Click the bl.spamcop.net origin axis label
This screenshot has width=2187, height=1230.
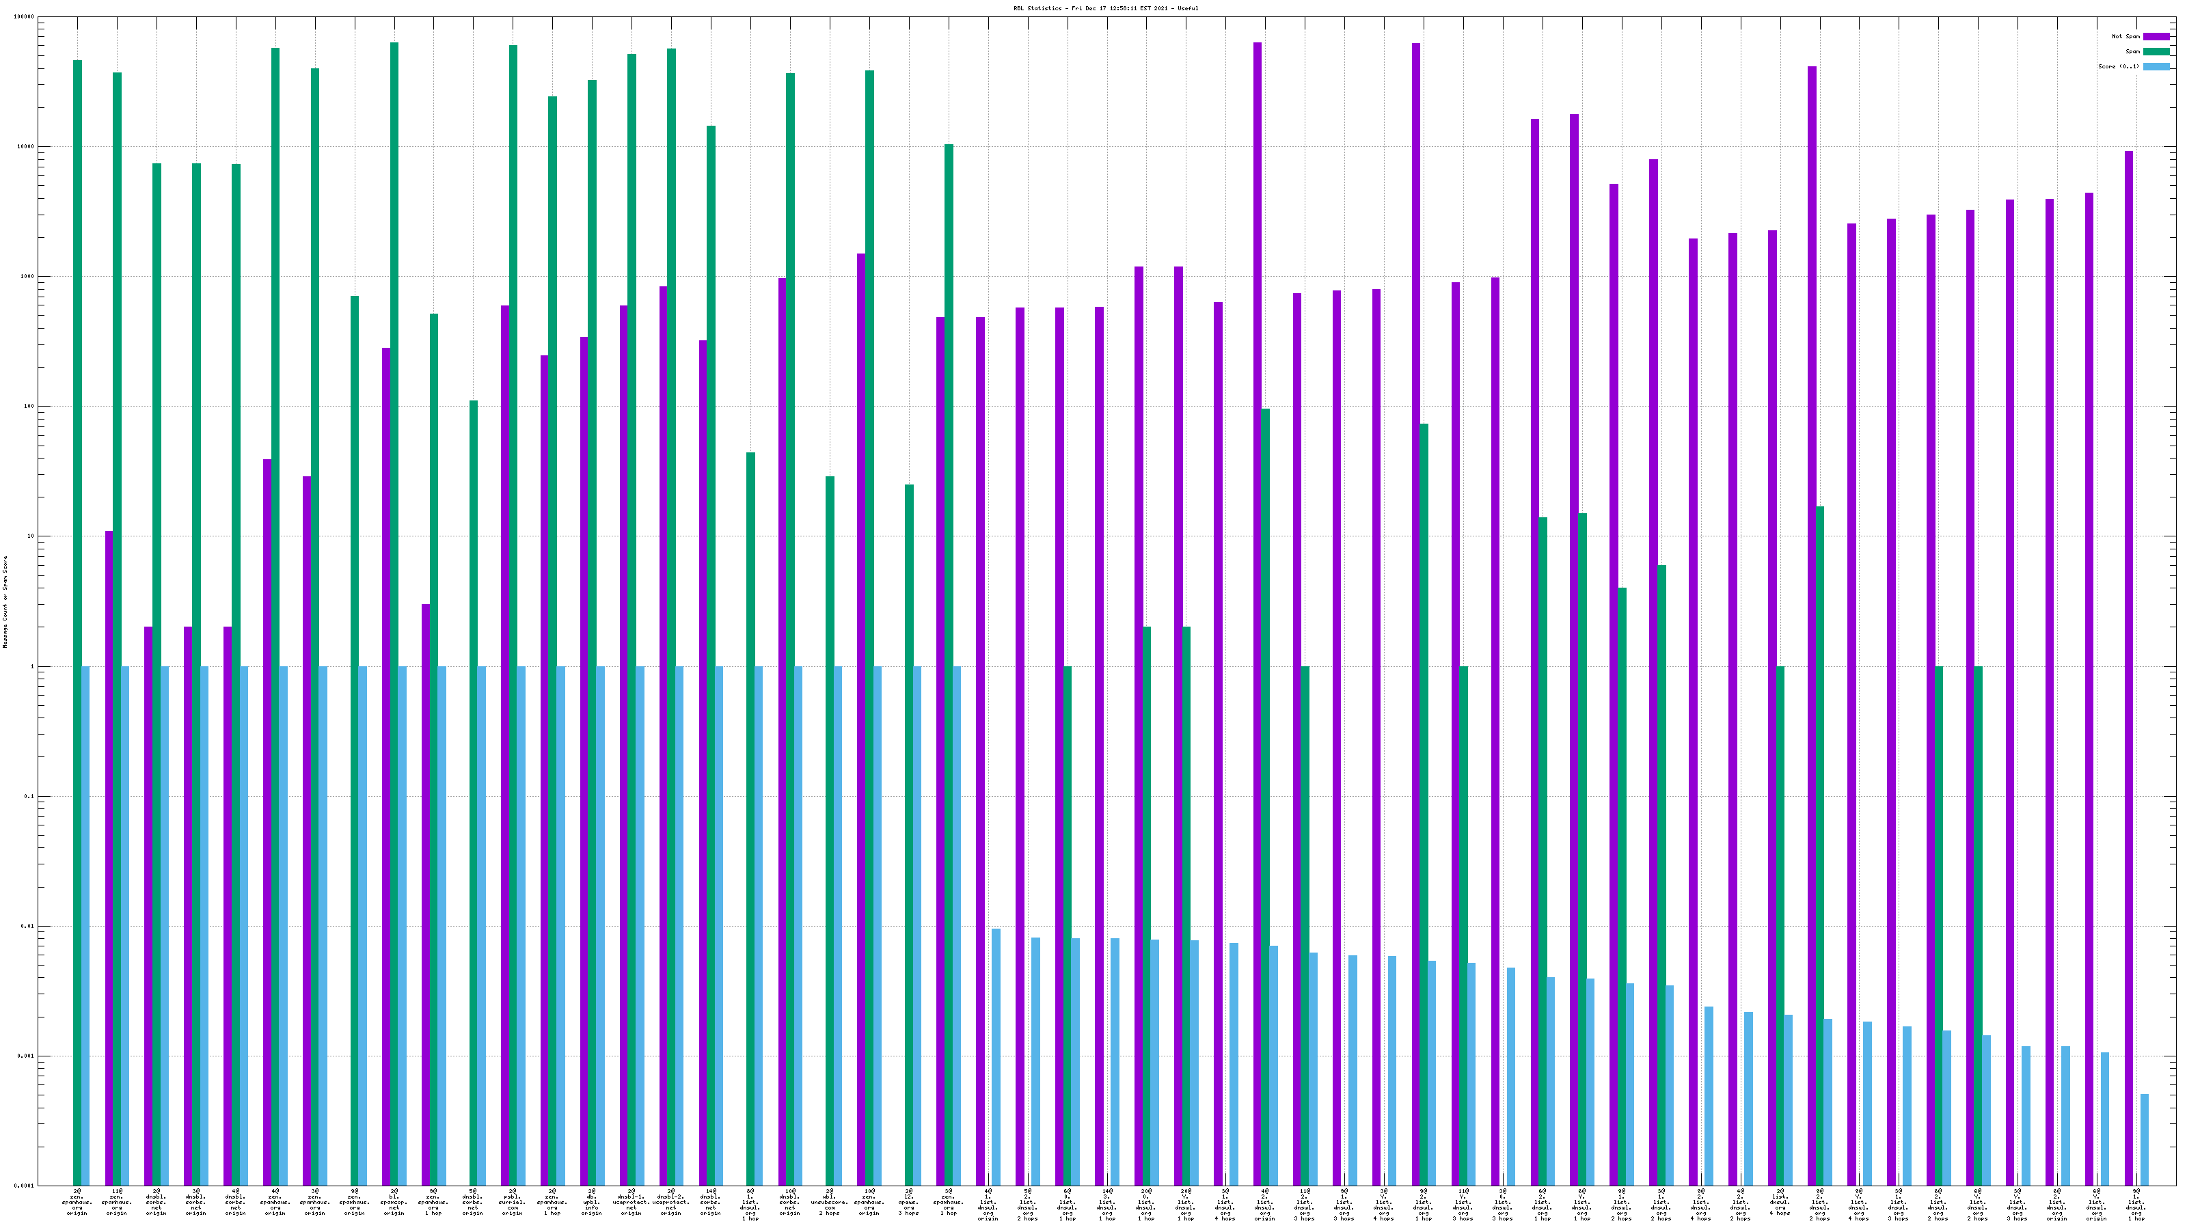tap(394, 1202)
